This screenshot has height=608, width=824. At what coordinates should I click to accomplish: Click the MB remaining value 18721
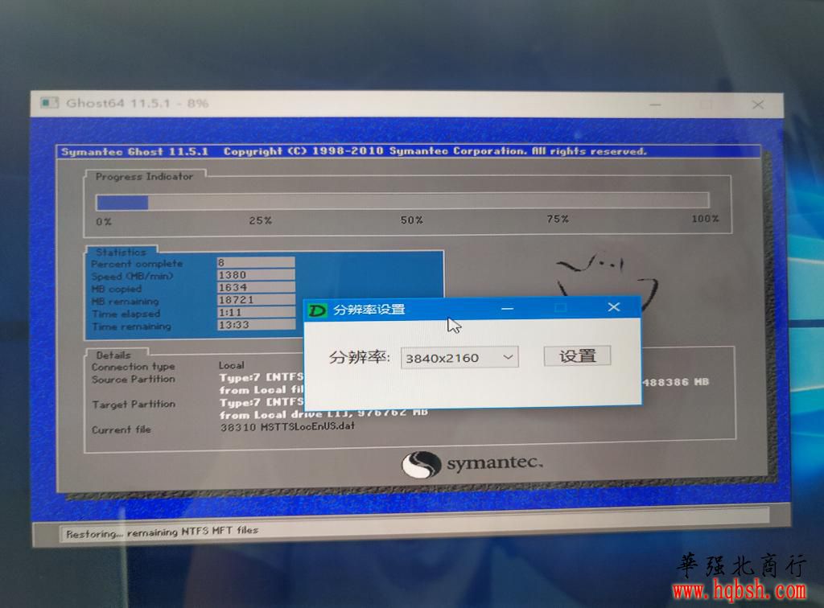coord(256,300)
